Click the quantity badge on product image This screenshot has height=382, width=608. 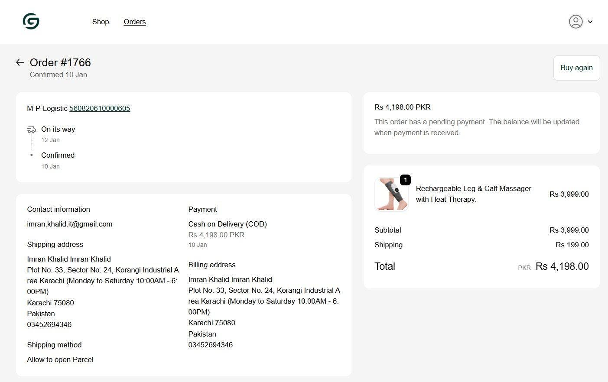[405, 180]
